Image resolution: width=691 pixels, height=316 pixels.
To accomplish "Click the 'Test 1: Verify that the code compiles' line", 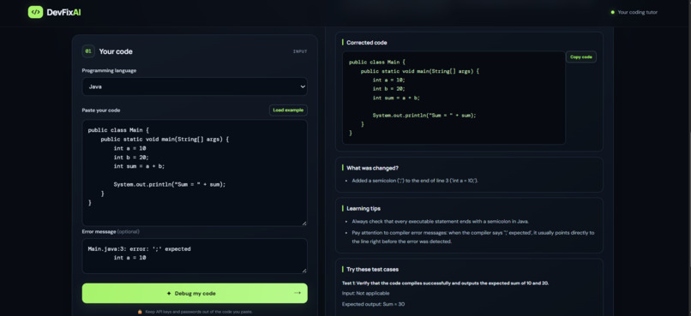I will click(x=445, y=283).
